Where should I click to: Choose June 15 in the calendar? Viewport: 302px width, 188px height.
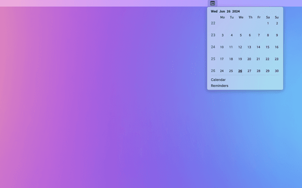[x=268, y=47]
